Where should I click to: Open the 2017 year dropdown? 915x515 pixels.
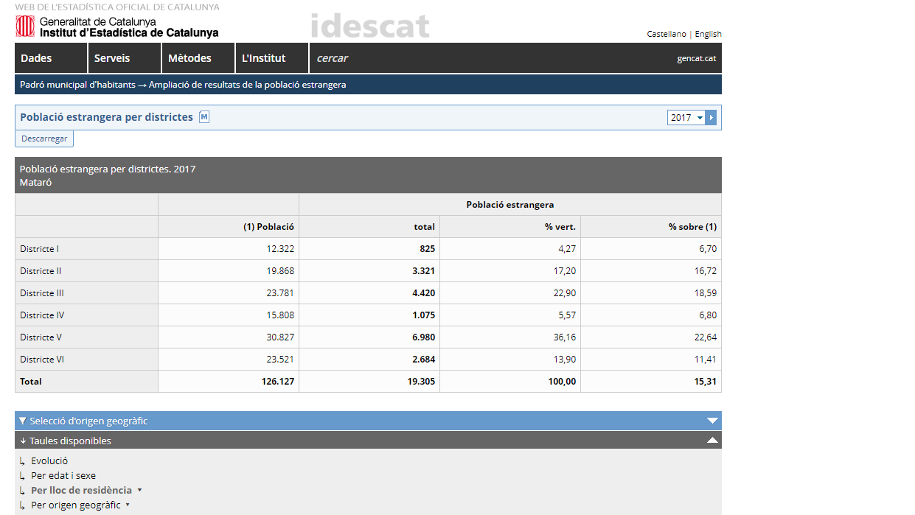tap(686, 118)
